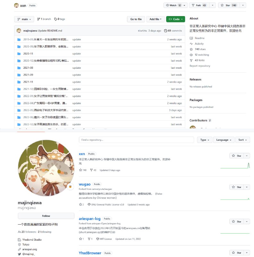Star the wugao repository
Viewport: 254px width, 257px height.
[237, 187]
